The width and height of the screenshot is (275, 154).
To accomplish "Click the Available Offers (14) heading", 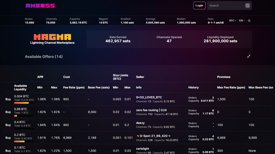I will (44, 57).
